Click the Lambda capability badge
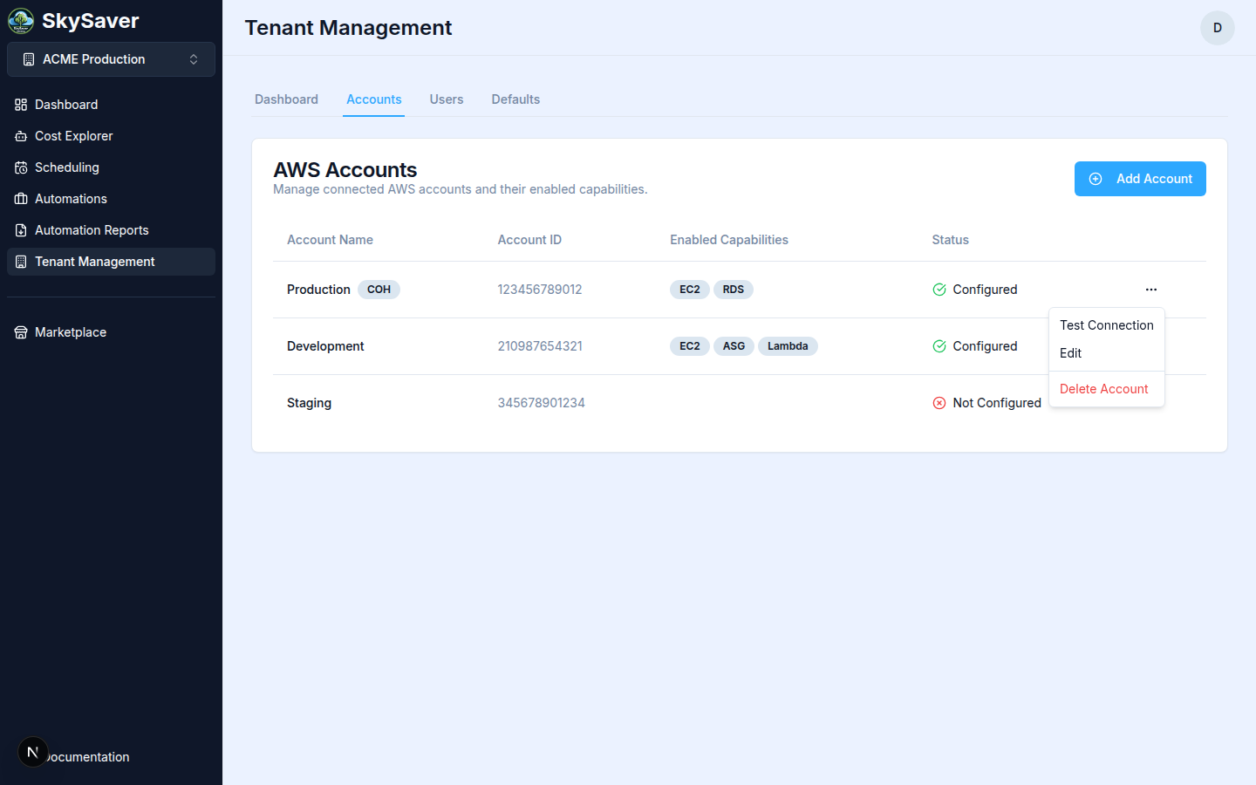The image size is (1256, 785). 788,346
